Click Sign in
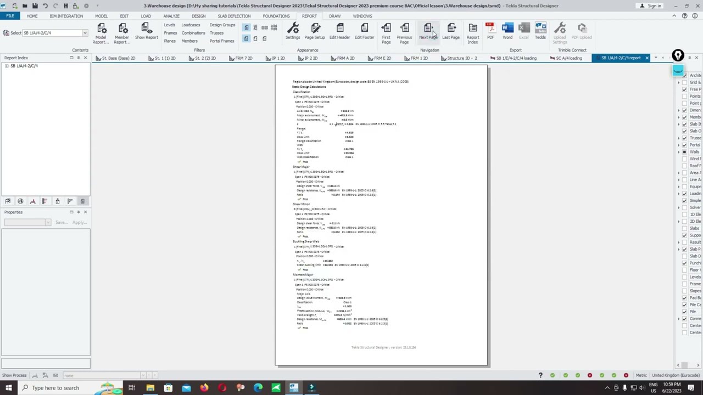The height and width of the screenshot is (395, 703). point(650,5)
